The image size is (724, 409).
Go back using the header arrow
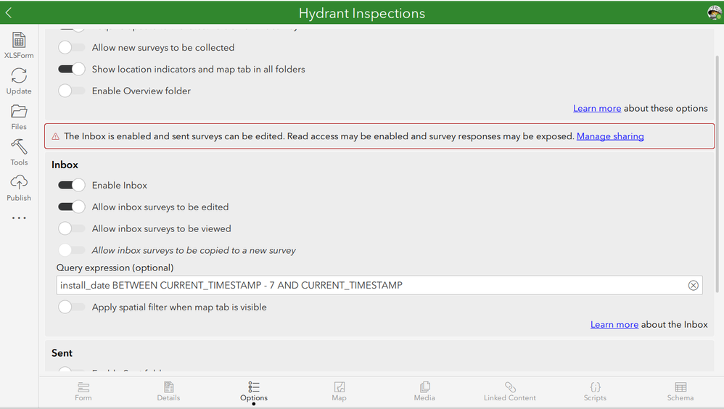point(9,12)
